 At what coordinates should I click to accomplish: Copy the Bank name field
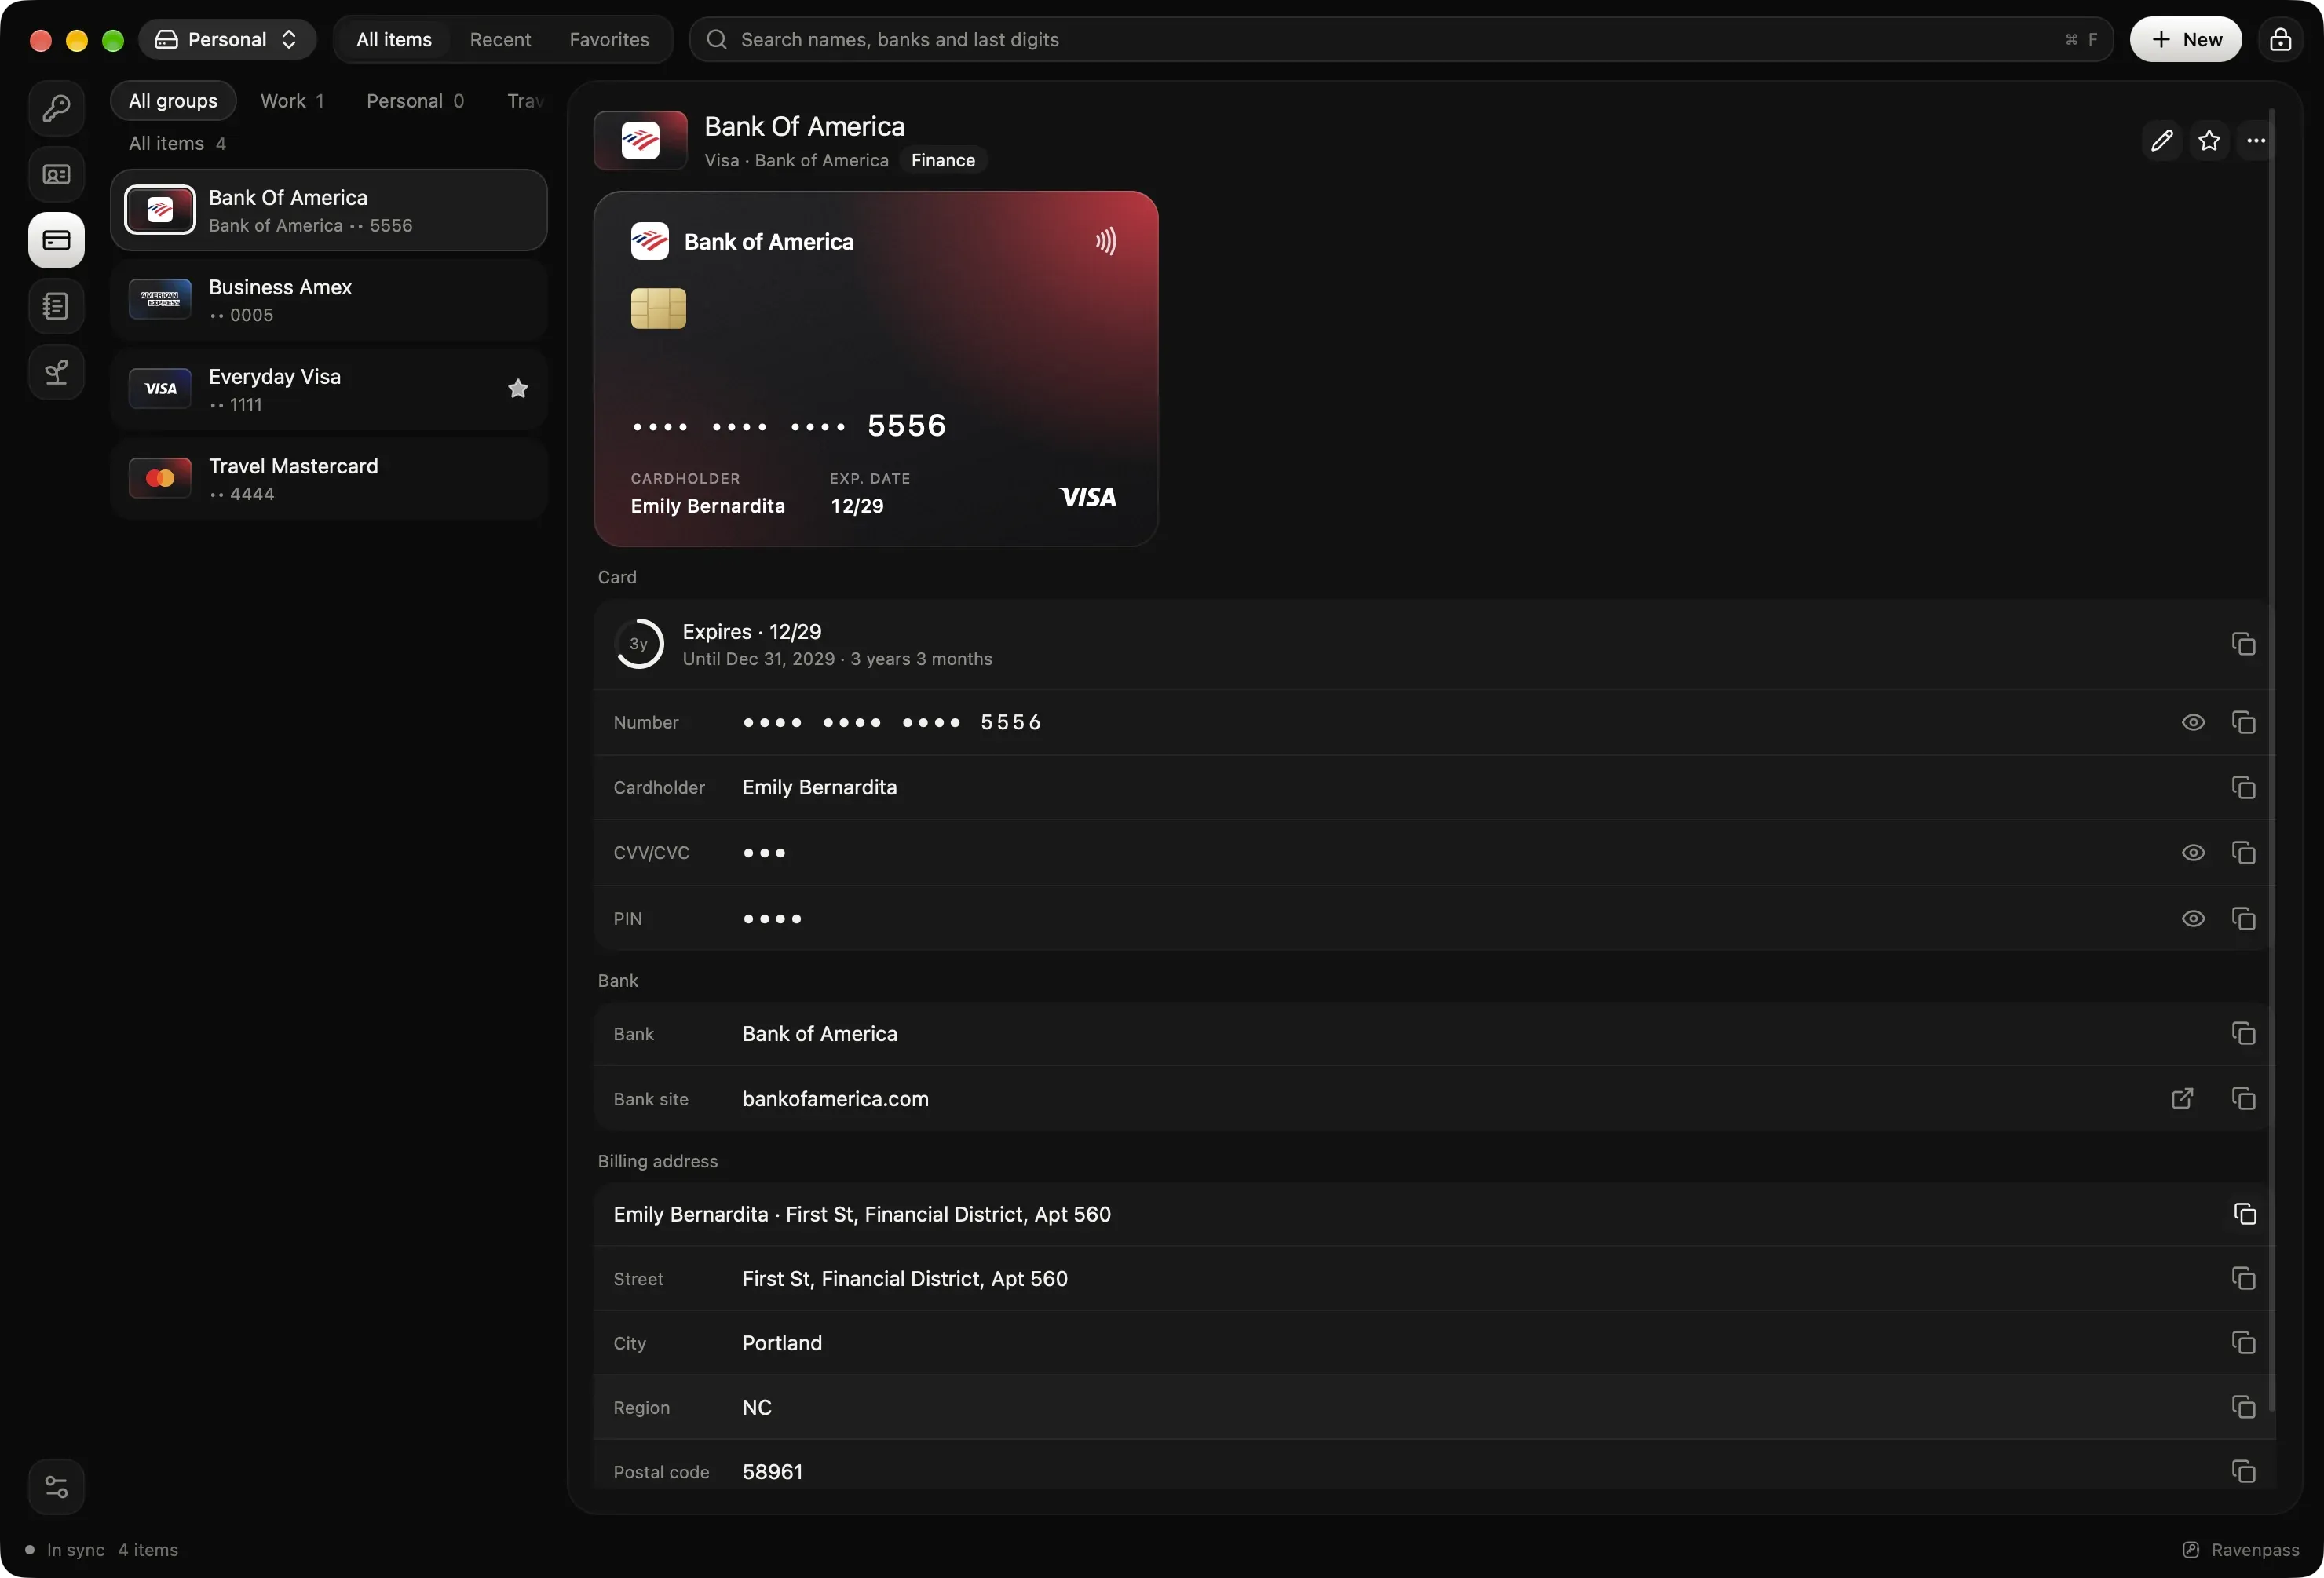tap(2243, 1034)
